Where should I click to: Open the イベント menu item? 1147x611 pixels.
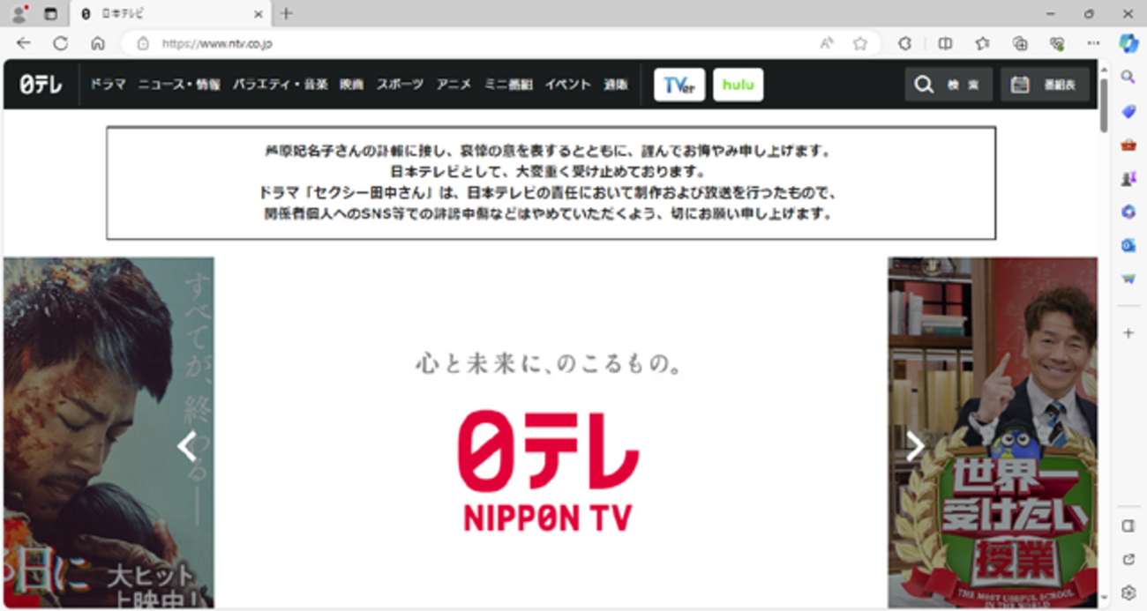(x=567, y=85)
